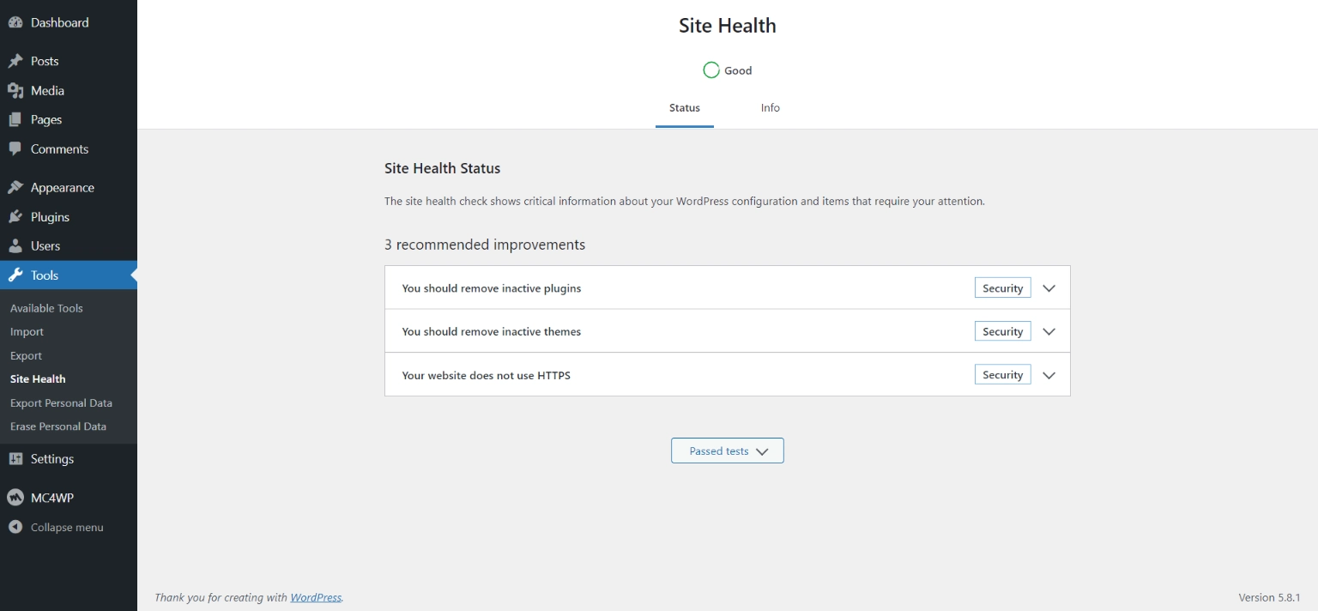Click 'You should remove inactive themes' heading
The width and height of the screenshot is (1318, 611).
tap(492, 331)
